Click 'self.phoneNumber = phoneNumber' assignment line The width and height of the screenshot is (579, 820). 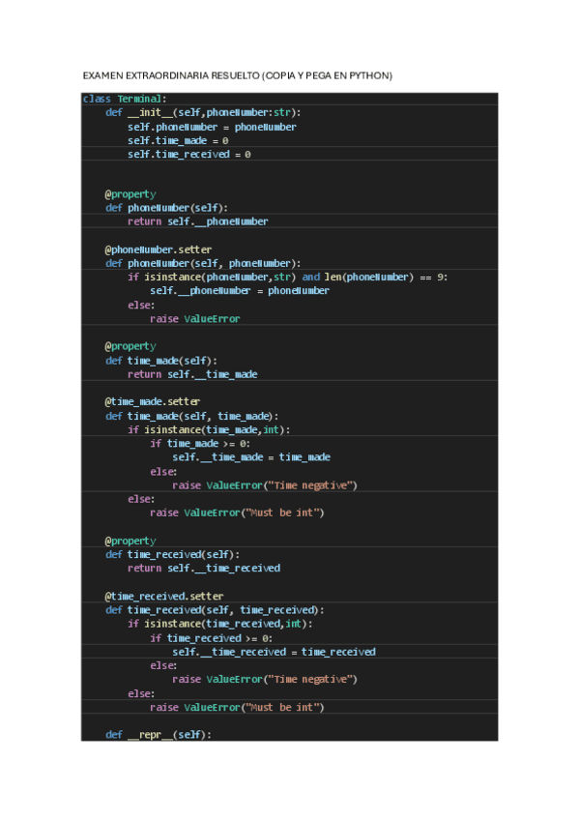point(212,127)
